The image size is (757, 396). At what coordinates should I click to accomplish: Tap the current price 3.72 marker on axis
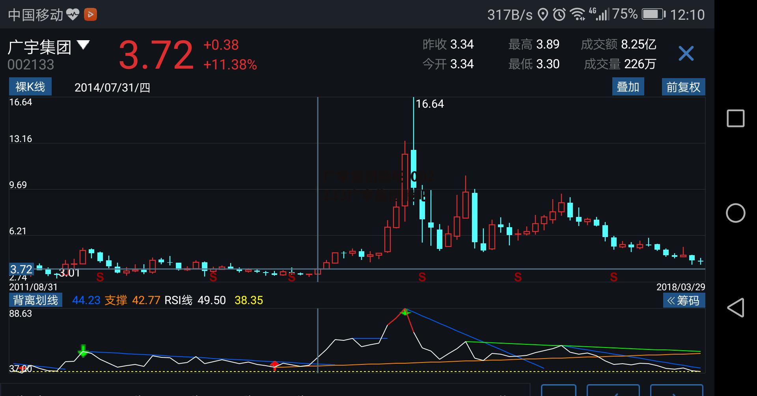21,269
